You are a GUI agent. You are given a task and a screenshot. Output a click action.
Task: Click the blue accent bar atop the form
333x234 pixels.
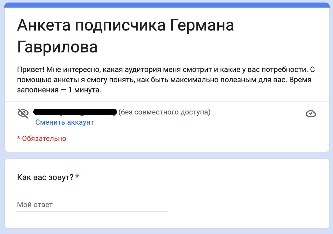(x=167, y=5)
